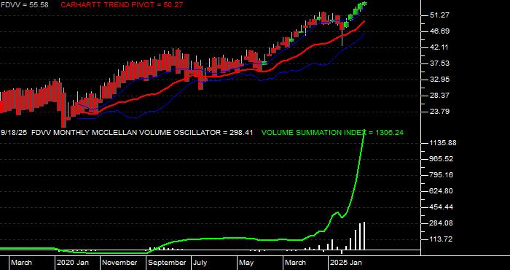Click the 2020 Jan time axis label
The width and height of the screenshot is (510, 270).
(73, 263)
